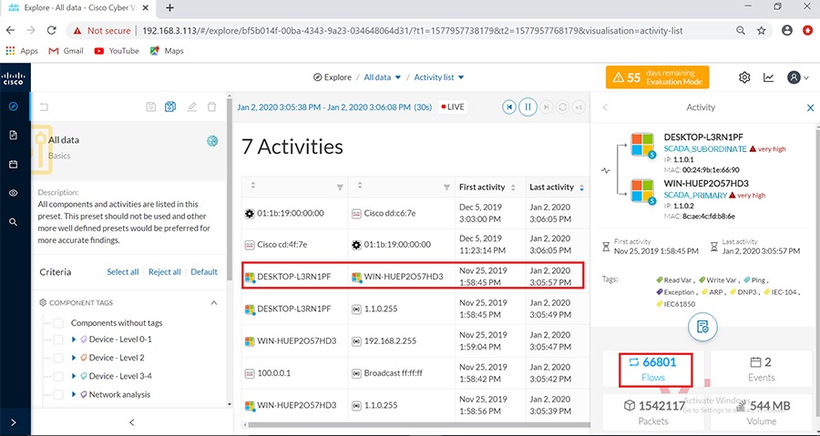
Task: Collapse the criteria panel with bottom arrow
Action: pyautogui.click(x=132, y=422)
